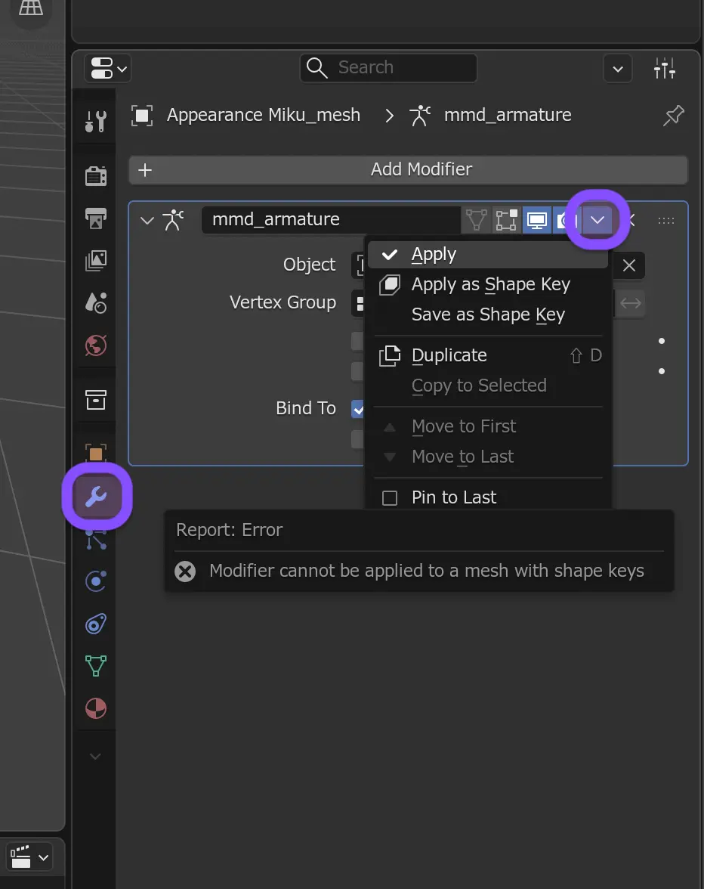Viewport: 704px width, 889px height.
Task: Click the Add Modifier button
Action: click(x=409, y=169)
